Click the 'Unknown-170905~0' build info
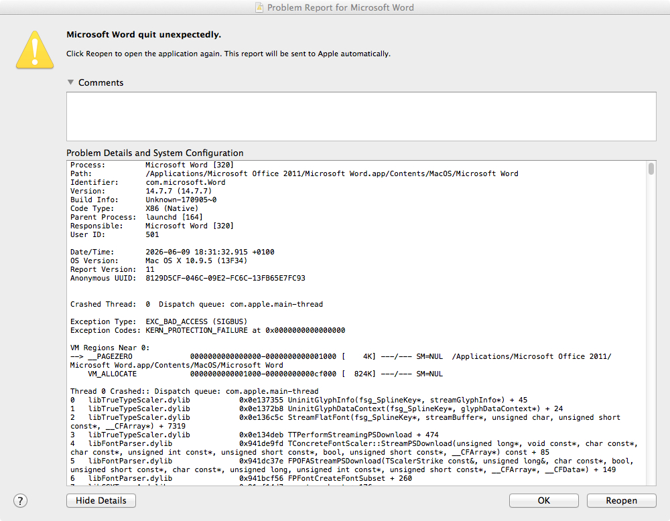 pos(181,200)
